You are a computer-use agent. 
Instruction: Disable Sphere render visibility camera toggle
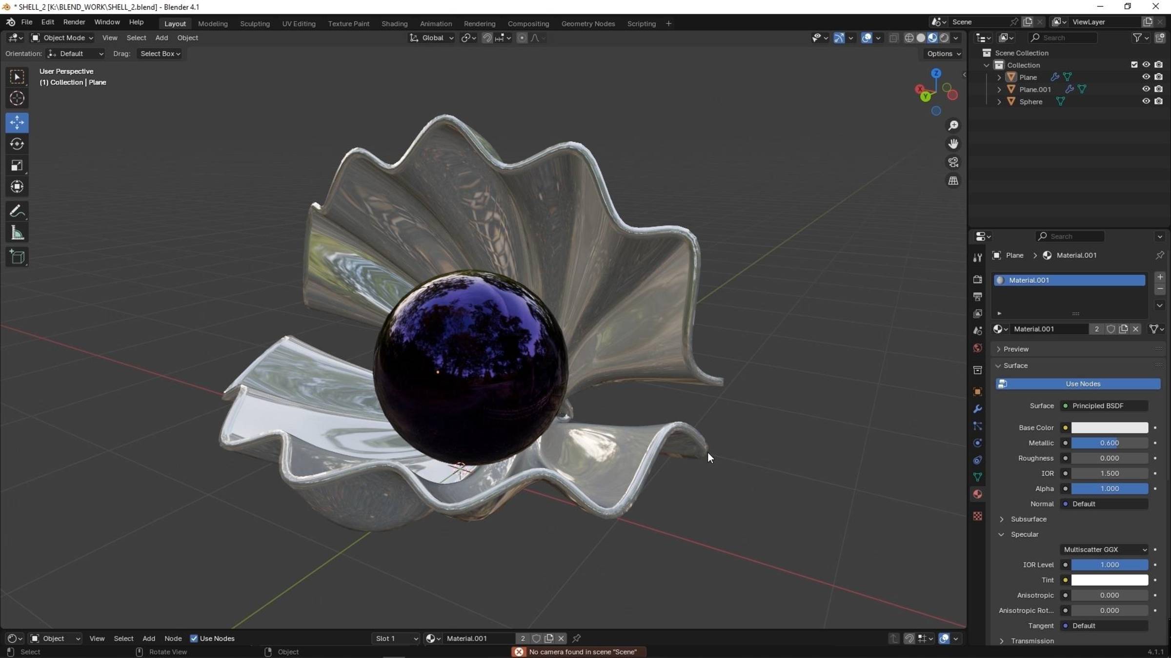(1159, 101)
